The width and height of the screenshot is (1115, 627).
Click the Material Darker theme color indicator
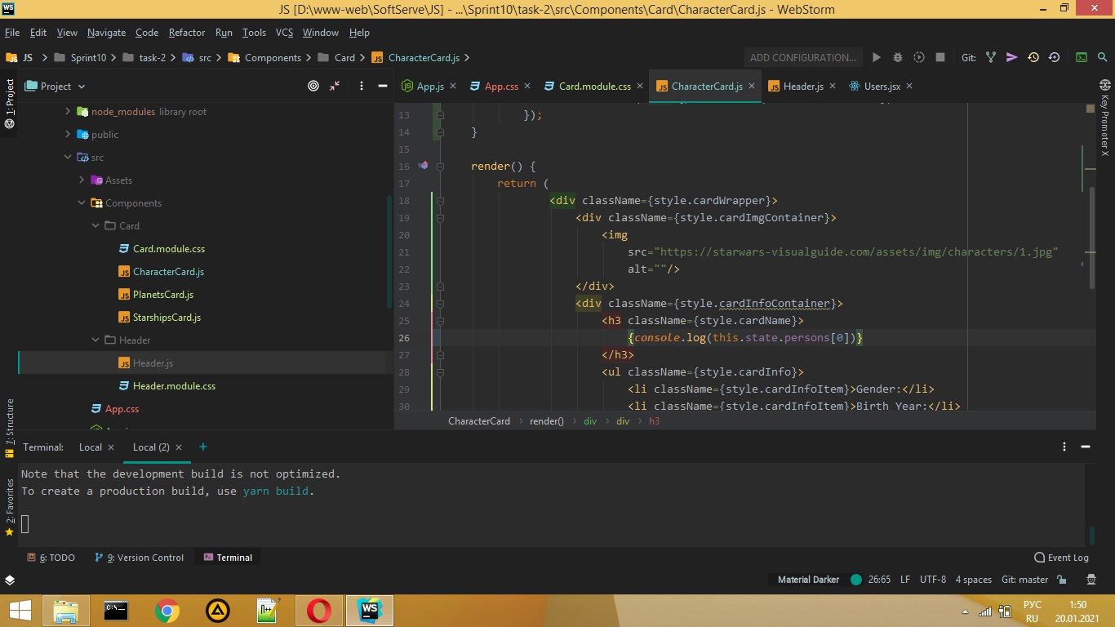(x=856, y=580)
